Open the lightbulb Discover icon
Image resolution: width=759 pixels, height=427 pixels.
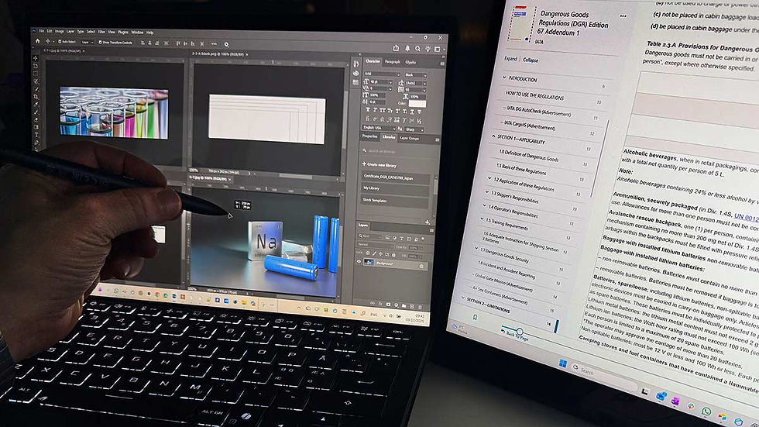428,49
